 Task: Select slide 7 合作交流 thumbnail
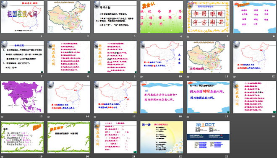click(x=22, y=57)
